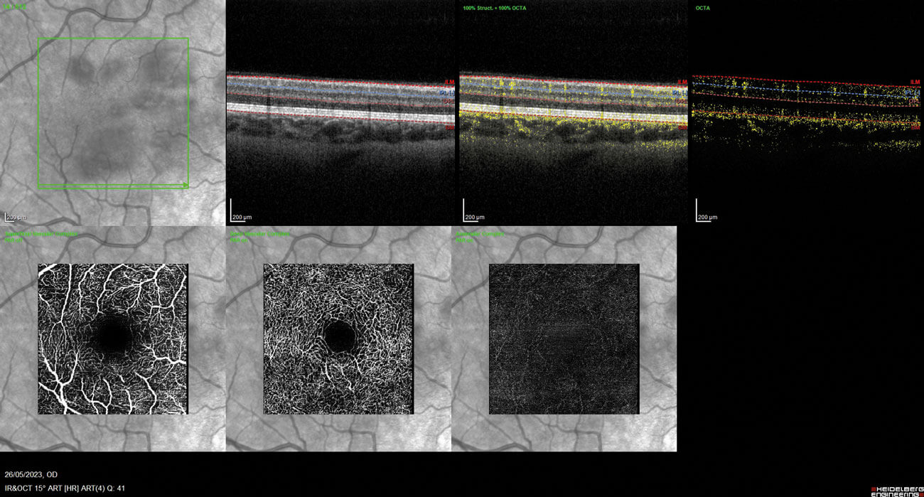Viewport: 924px width, 497px height.
Task: Select the ILM layer label in the structural B-scan
Action: [x=450, y=82]
